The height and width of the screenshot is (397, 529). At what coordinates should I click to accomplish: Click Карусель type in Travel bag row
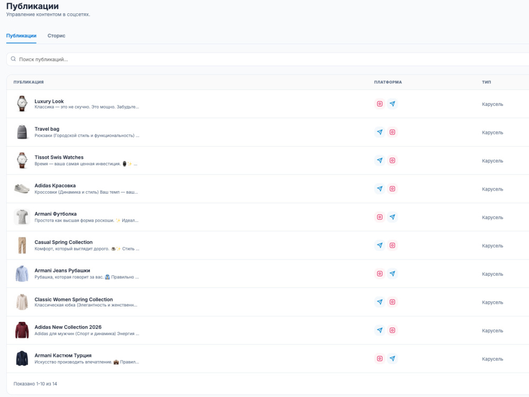pyautogui.click(x=492, y=133)
